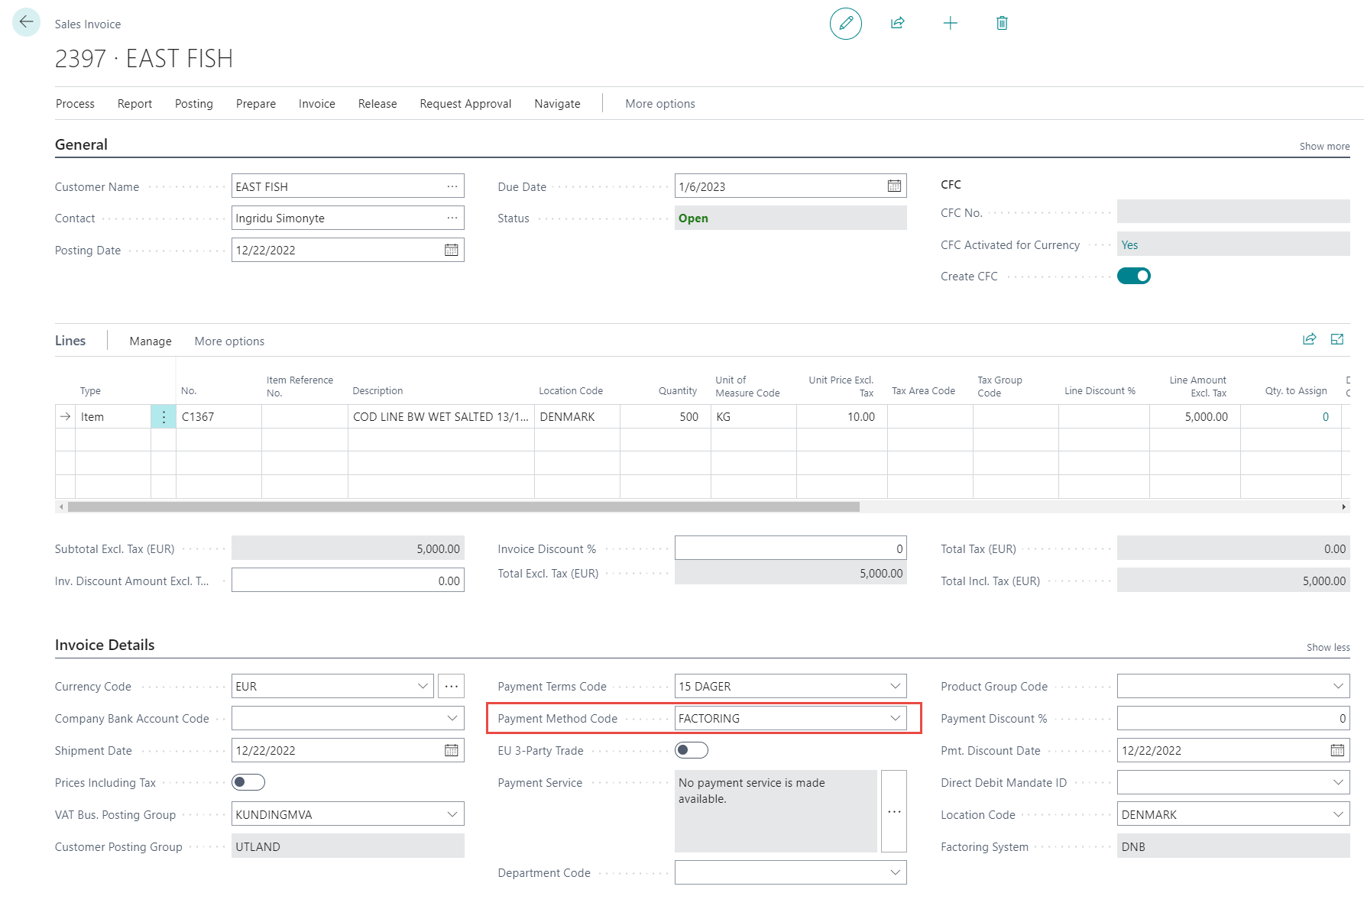Image resolution: width=1364 pixels, height=909 pixels.
Task: Open the Request Approval menu
Action: [465, 104]
